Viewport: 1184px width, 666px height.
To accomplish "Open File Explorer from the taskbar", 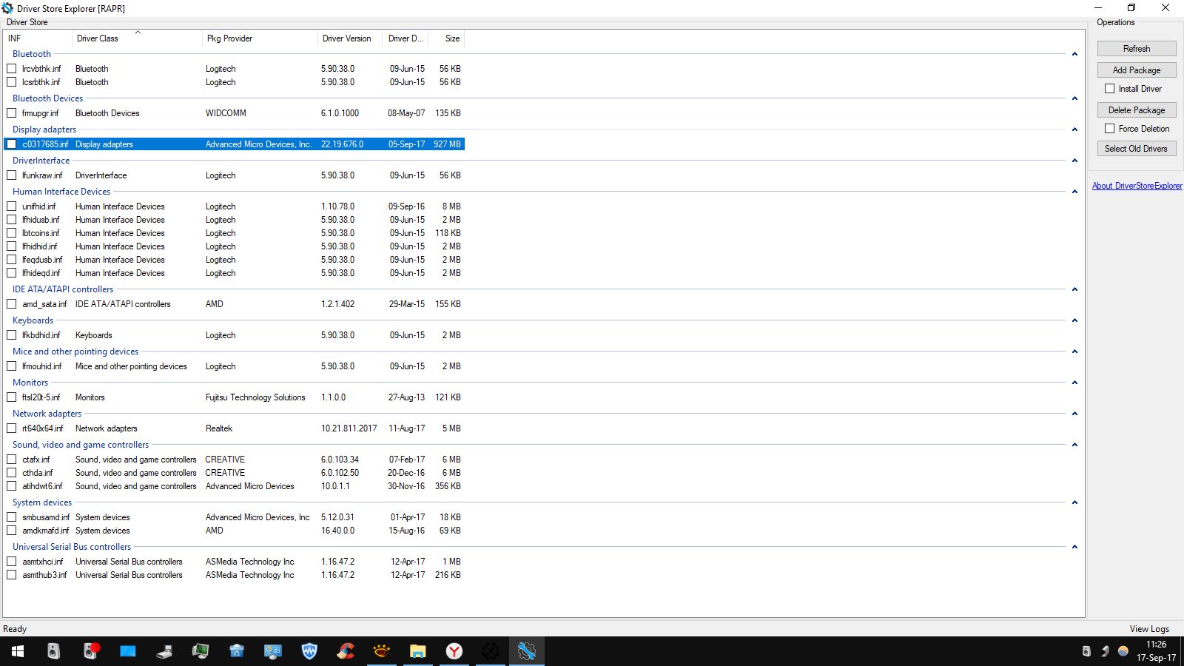I will (418, 651).
